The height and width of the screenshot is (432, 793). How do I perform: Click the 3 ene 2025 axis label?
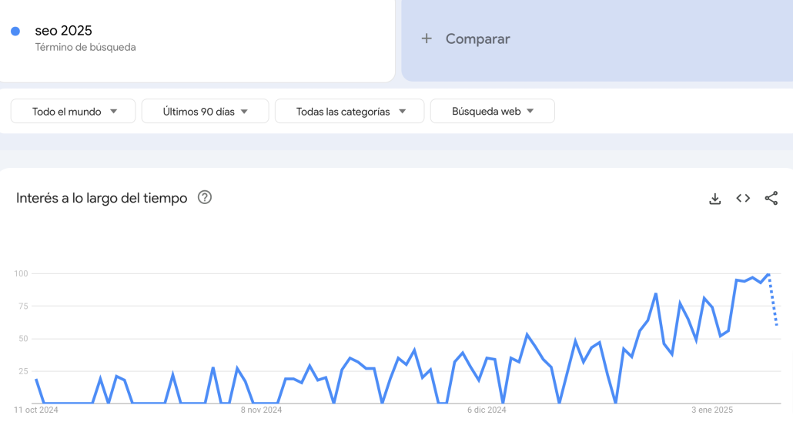coord(711,410)
